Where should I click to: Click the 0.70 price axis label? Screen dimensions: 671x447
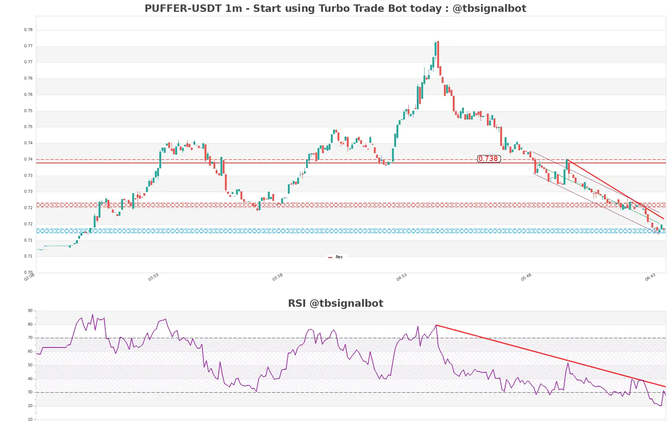tap(28, 272)
